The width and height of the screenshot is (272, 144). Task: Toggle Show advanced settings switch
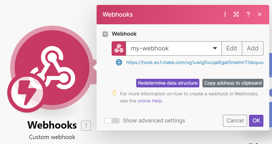tap(112, 121)
